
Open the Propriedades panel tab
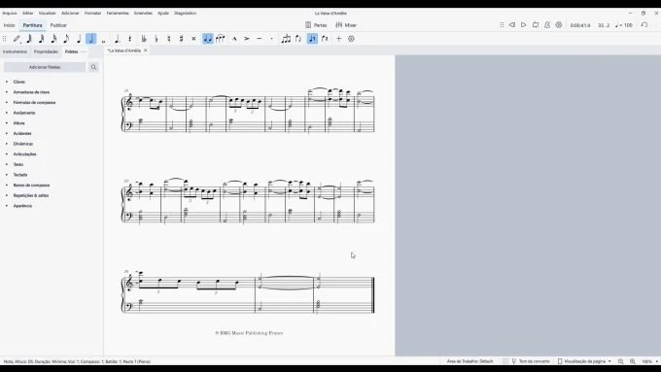coord(46,51)
